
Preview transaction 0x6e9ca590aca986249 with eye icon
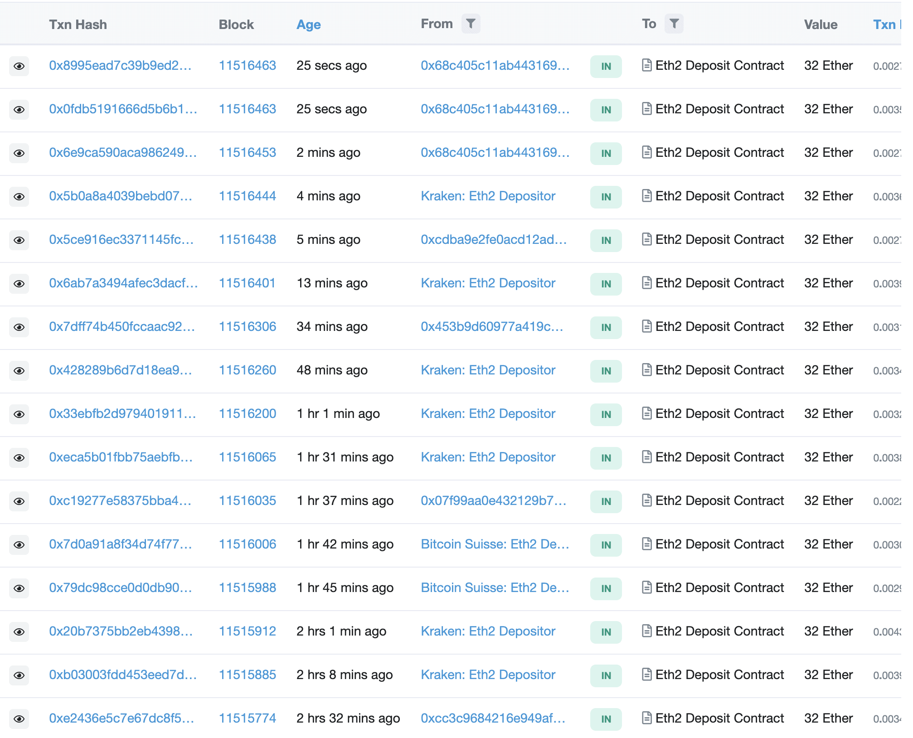[19, 153]
